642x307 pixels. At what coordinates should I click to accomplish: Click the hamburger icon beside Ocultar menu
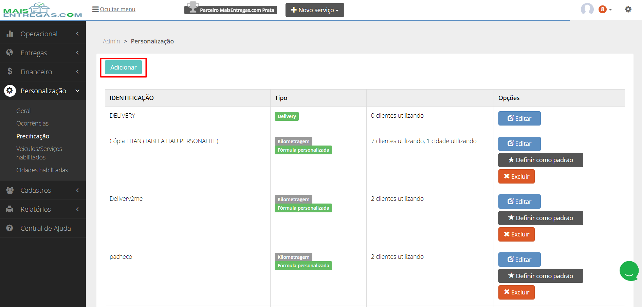point(95,9)
